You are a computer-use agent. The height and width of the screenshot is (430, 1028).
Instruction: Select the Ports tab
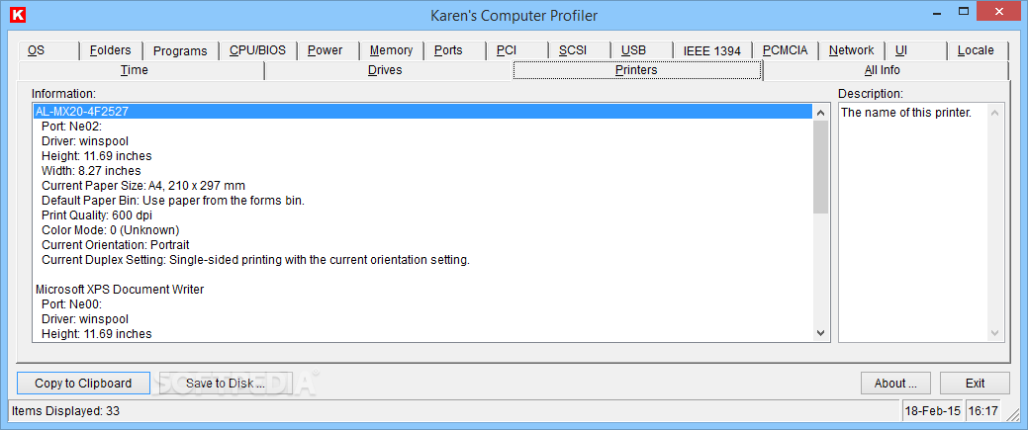click(x=454, y=50)
